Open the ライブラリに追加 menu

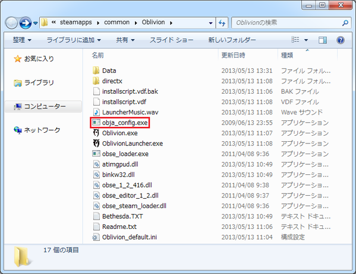[x=74, y=40]
